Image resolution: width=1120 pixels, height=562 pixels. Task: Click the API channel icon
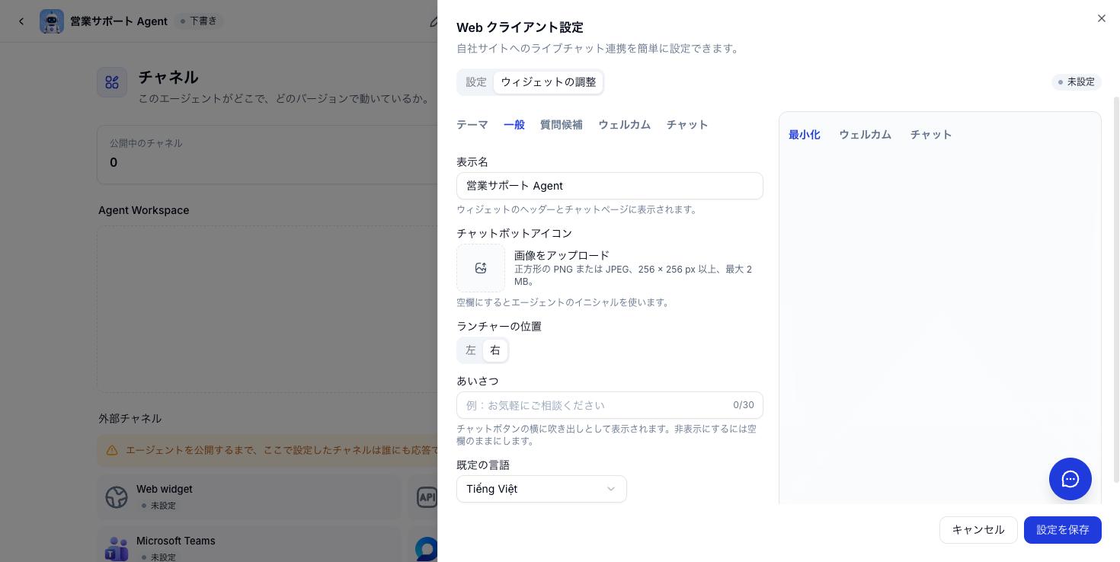[x=427, y=497]
